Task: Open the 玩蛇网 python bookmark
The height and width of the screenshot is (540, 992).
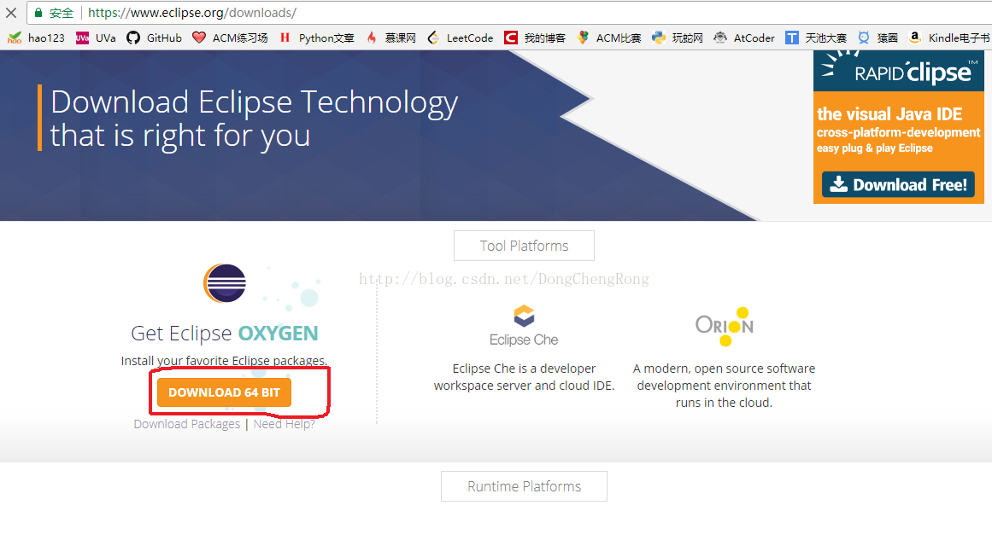Action: point(678,38)
